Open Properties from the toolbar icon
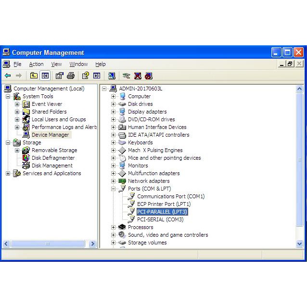 [59, 76]
